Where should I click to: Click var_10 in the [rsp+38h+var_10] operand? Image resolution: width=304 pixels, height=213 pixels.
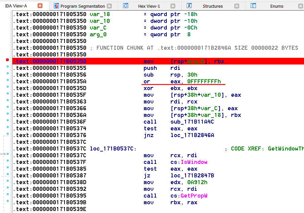[x=211, y=95]
